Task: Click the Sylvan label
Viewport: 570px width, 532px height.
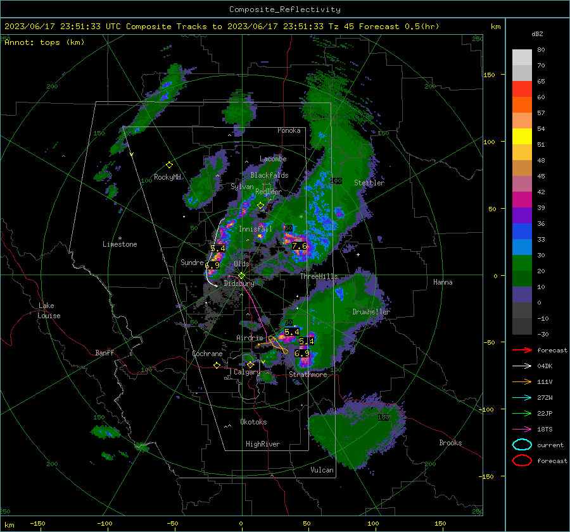Action: click(x=242, y=187)
